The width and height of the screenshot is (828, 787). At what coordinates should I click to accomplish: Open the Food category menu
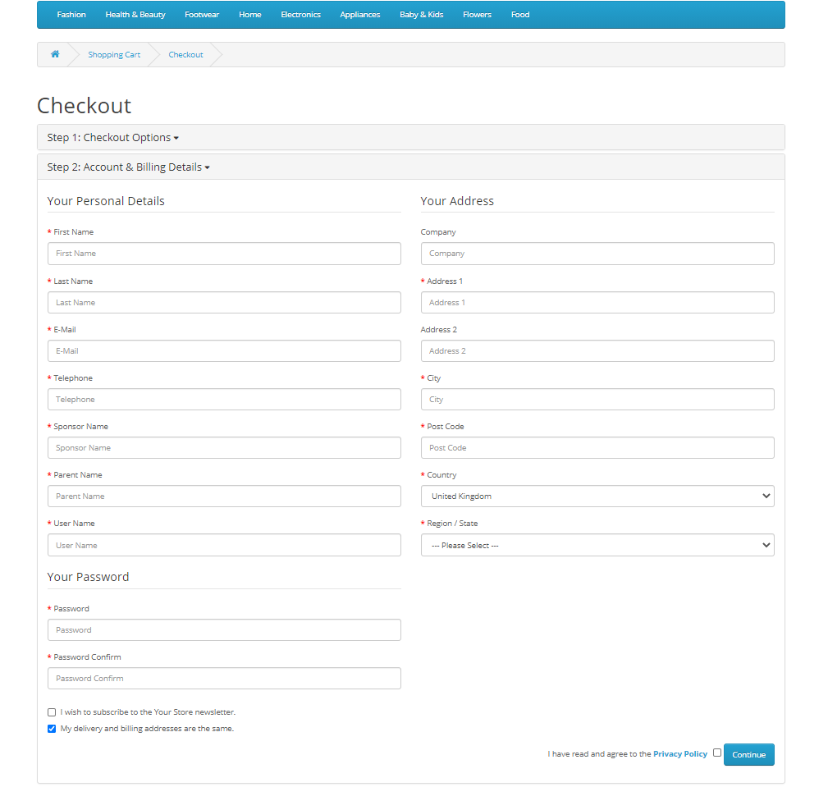[519, 14]
